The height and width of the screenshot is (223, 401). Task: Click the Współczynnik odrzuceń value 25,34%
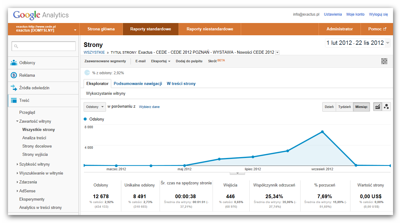(274, 196)
